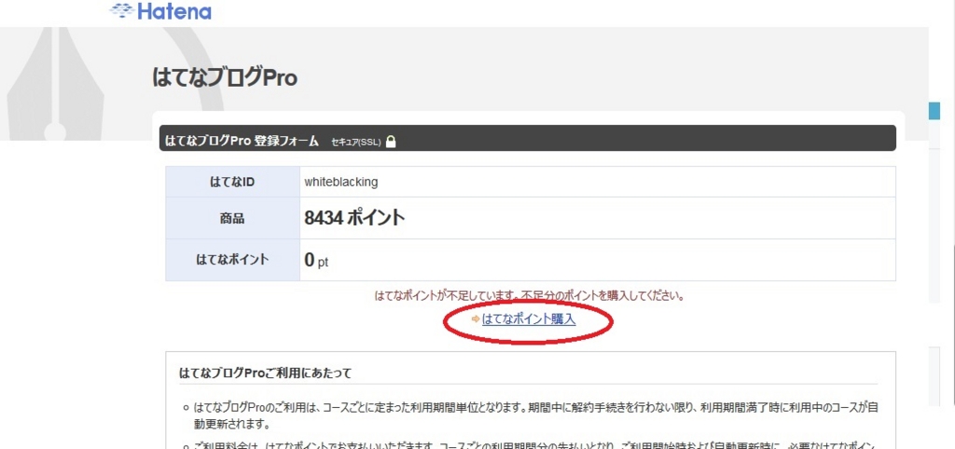Click the はてなポイント row label
This screenshot has height=449, width=955.
232,260
